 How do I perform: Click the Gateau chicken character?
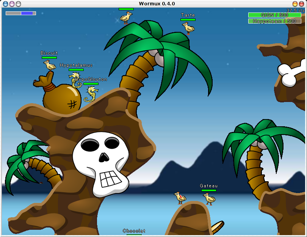(x=209, y=198)
